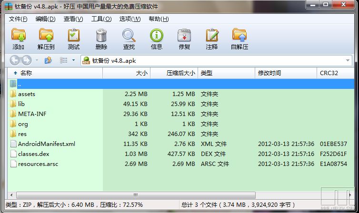The width and height of the screenshot is (359, 213).
Task: Click the scrollbar right arrow
Action: 350,195
